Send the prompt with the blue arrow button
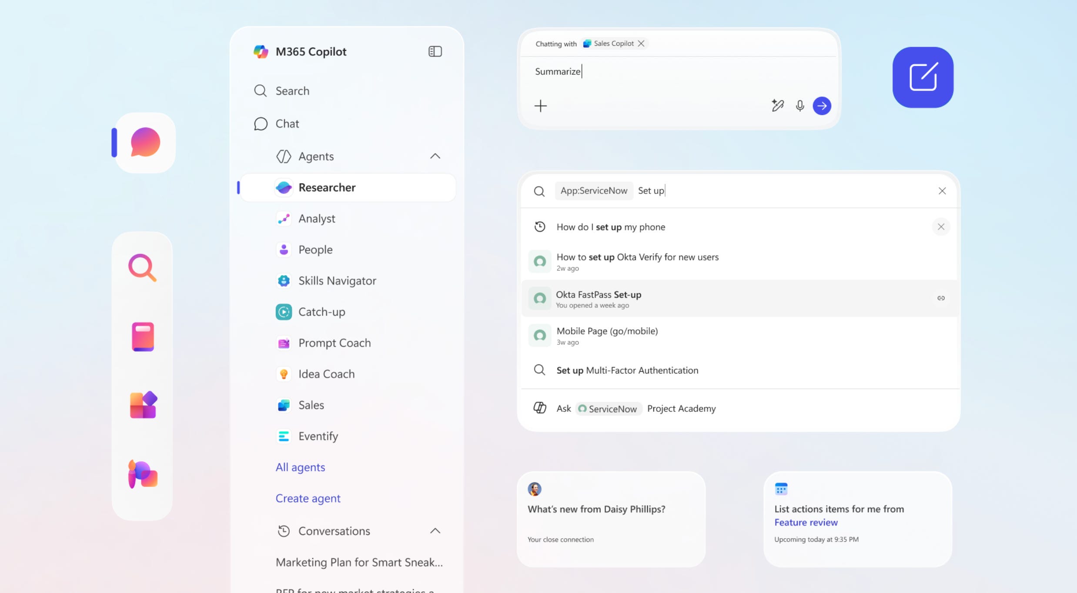The height and width of the screenshot is (593, 1077). 822,106
